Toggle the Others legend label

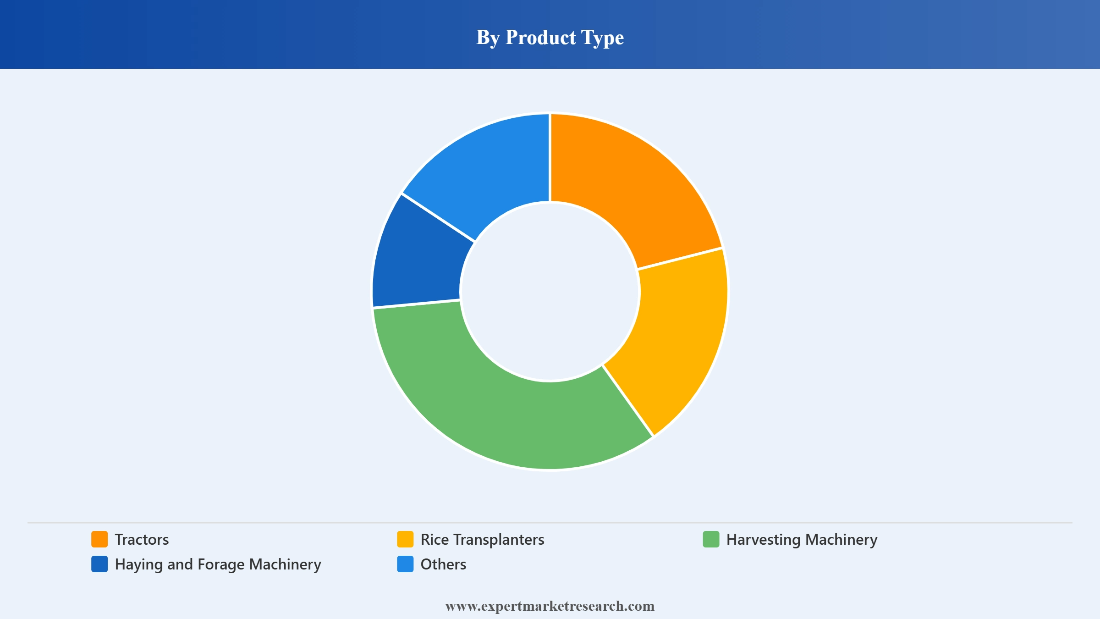coord(443,564)
